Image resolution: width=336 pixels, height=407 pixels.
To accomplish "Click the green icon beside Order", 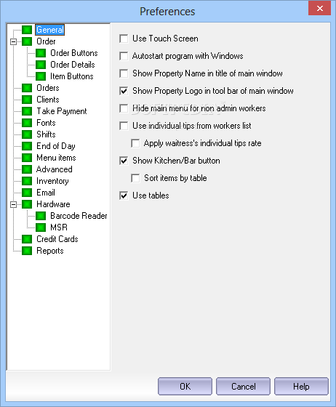I will (27, 41).
